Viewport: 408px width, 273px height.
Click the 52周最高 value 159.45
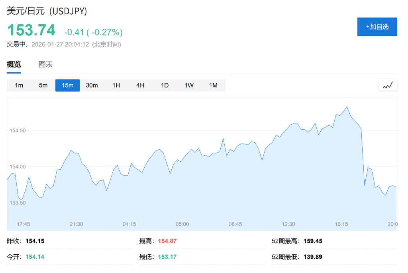[313, 241]
